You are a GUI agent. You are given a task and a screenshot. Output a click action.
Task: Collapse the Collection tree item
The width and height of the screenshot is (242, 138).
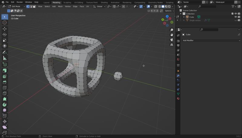pyautogui.click(x=181, y=14)
